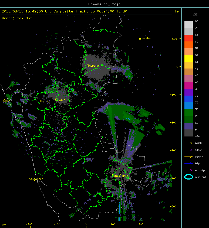
Task: Click the 0 label on the x-axis
Action: (86, 224)
